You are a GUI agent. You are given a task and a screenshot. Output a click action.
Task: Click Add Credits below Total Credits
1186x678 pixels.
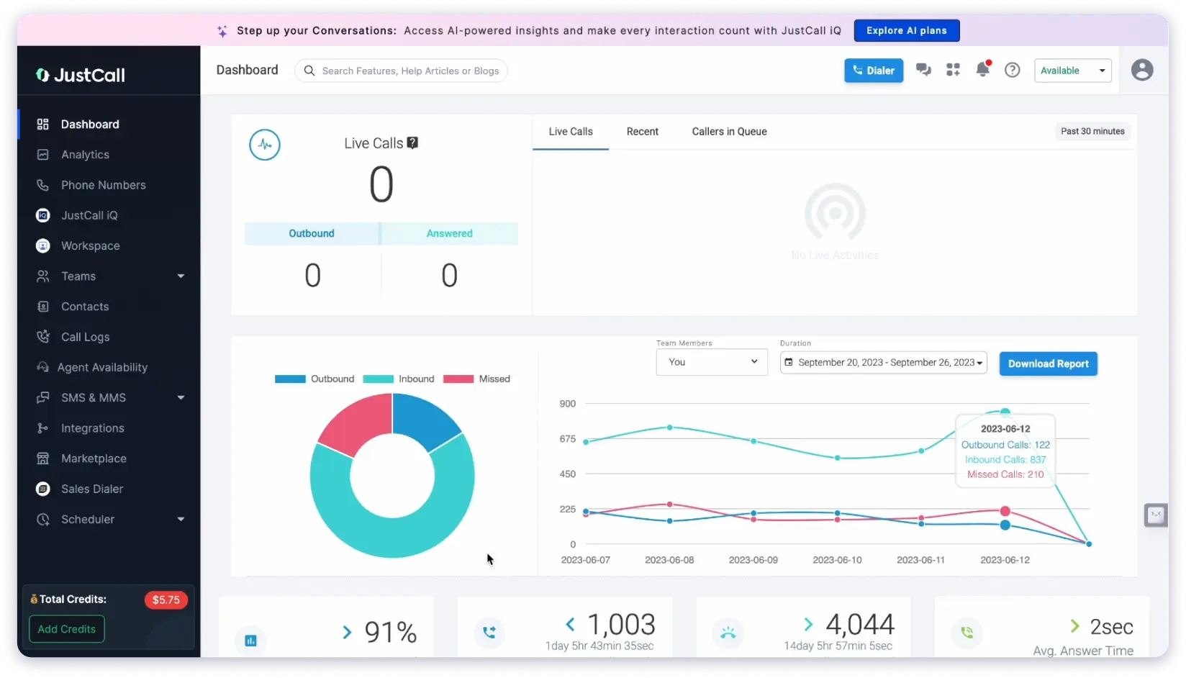coord(65,628)
